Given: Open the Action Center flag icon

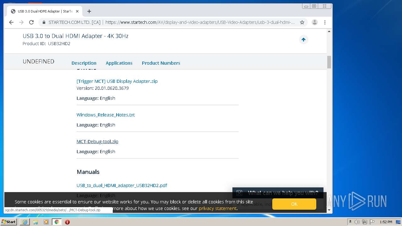Looking at the screenshot, I should point(372,222).
